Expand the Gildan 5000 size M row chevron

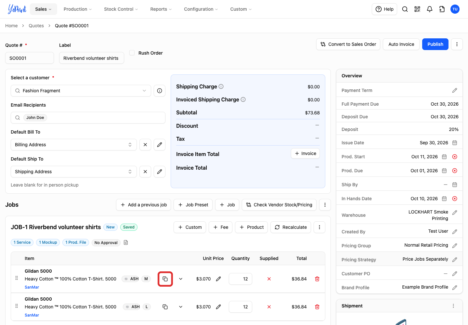click(x=181, y=279)
